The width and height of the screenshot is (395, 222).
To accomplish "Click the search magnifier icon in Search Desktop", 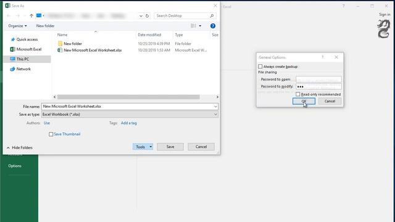I will [x=212, y=15].
